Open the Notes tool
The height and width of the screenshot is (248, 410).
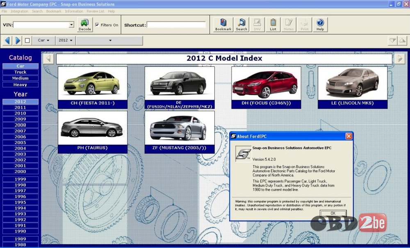point(289,25)
